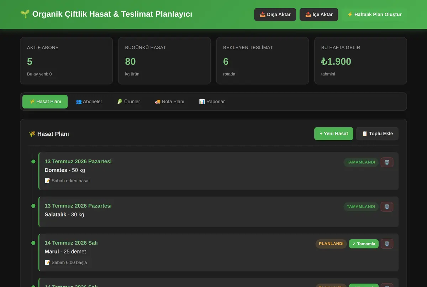Click the seedling logo in the header
Viewport: 427px width, 287px height.
pos(25,14)
